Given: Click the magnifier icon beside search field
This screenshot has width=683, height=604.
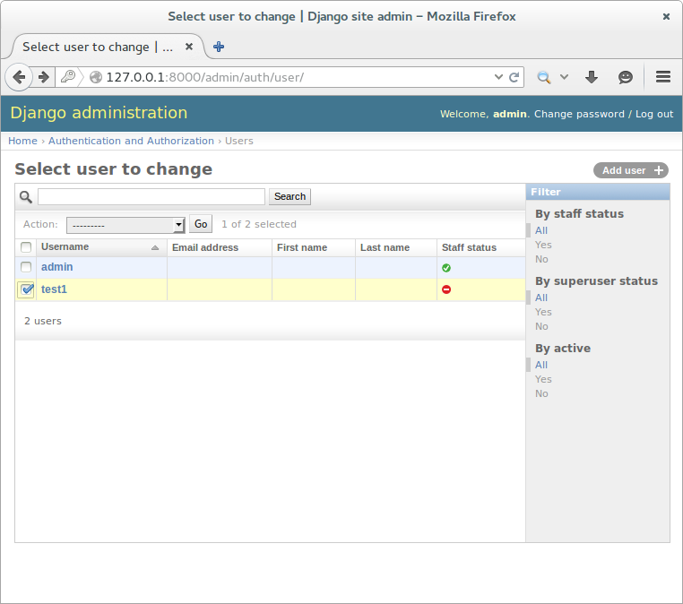Looking at the screenshot, I should 26,197.
